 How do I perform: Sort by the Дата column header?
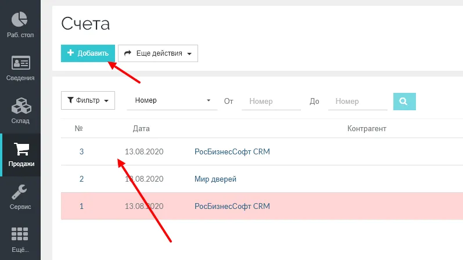[141, 128]
